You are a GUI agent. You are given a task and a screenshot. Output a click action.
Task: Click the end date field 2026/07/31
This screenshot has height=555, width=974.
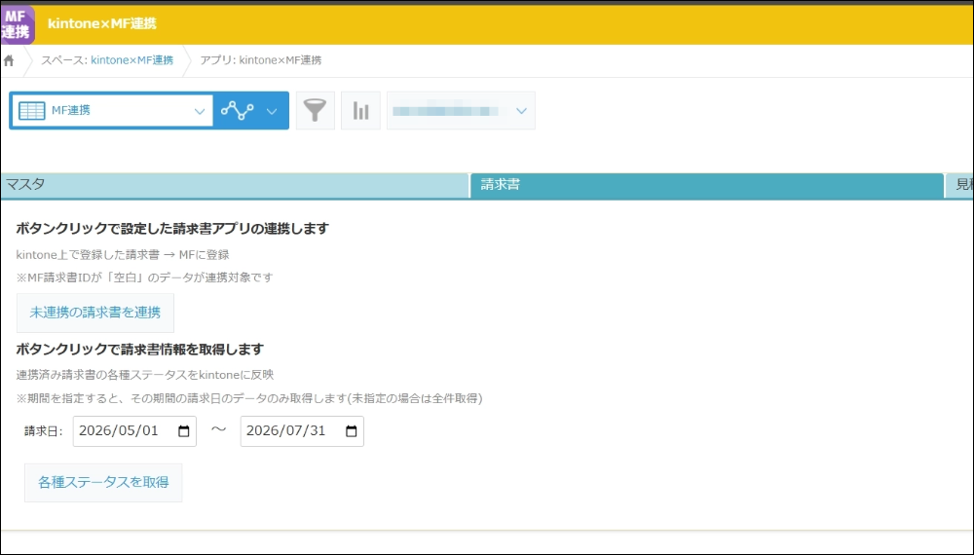(x=302, y=431)
